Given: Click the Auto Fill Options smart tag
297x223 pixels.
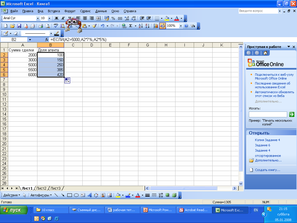Looking at the screenshot, I should click(x=67, y=80).
